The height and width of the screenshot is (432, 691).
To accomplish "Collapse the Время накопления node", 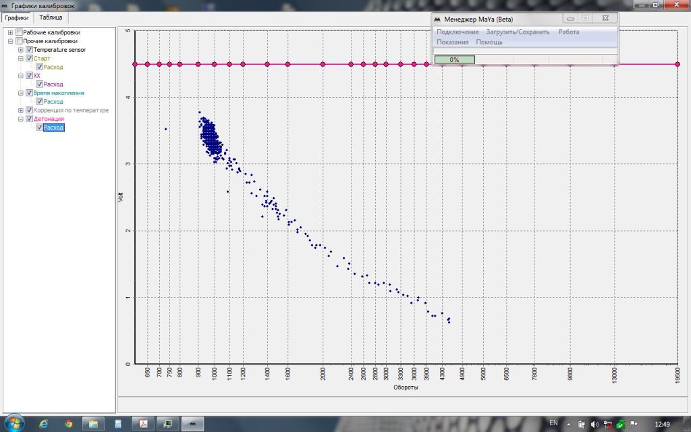I will click(x=21, y=93).
